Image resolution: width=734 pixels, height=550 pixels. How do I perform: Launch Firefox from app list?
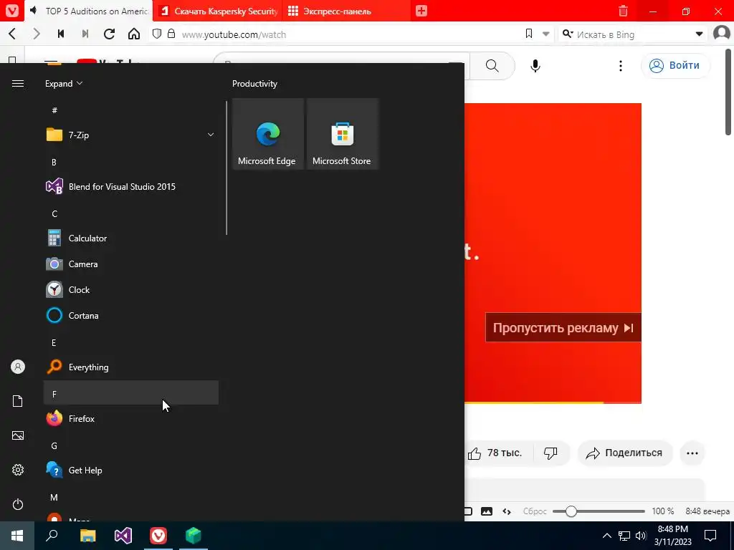coord(131,418)
